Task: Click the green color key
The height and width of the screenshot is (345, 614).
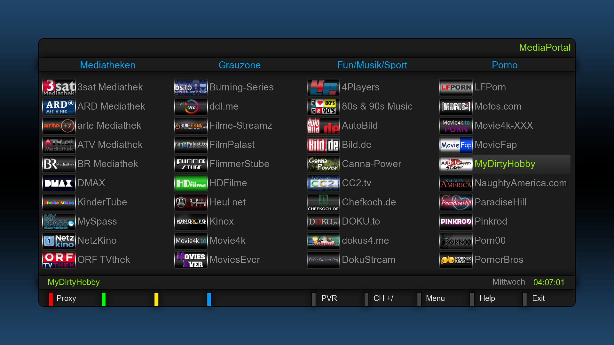Action: click(104, 299)
